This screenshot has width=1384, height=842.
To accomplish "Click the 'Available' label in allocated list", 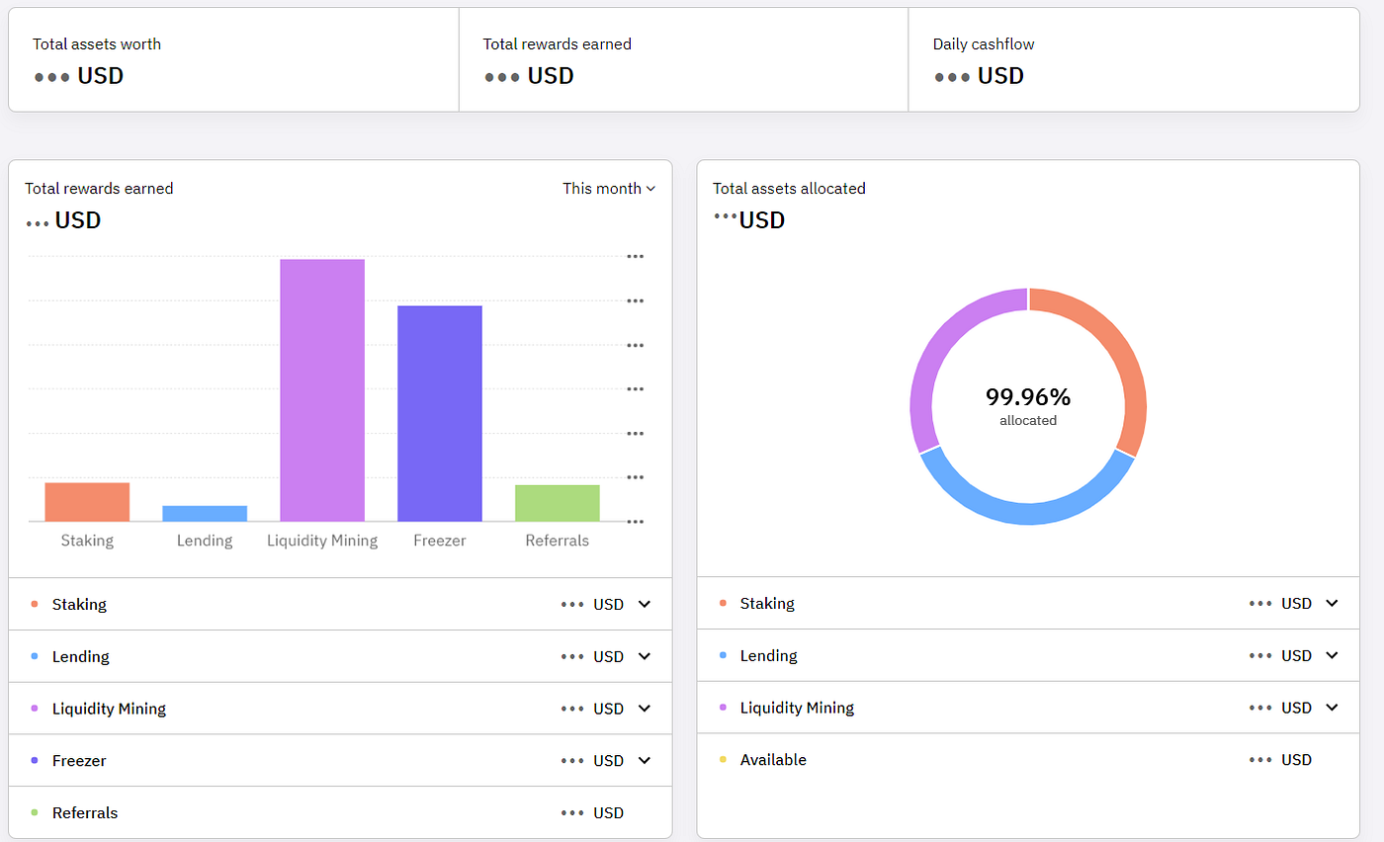I will (773, 760).
